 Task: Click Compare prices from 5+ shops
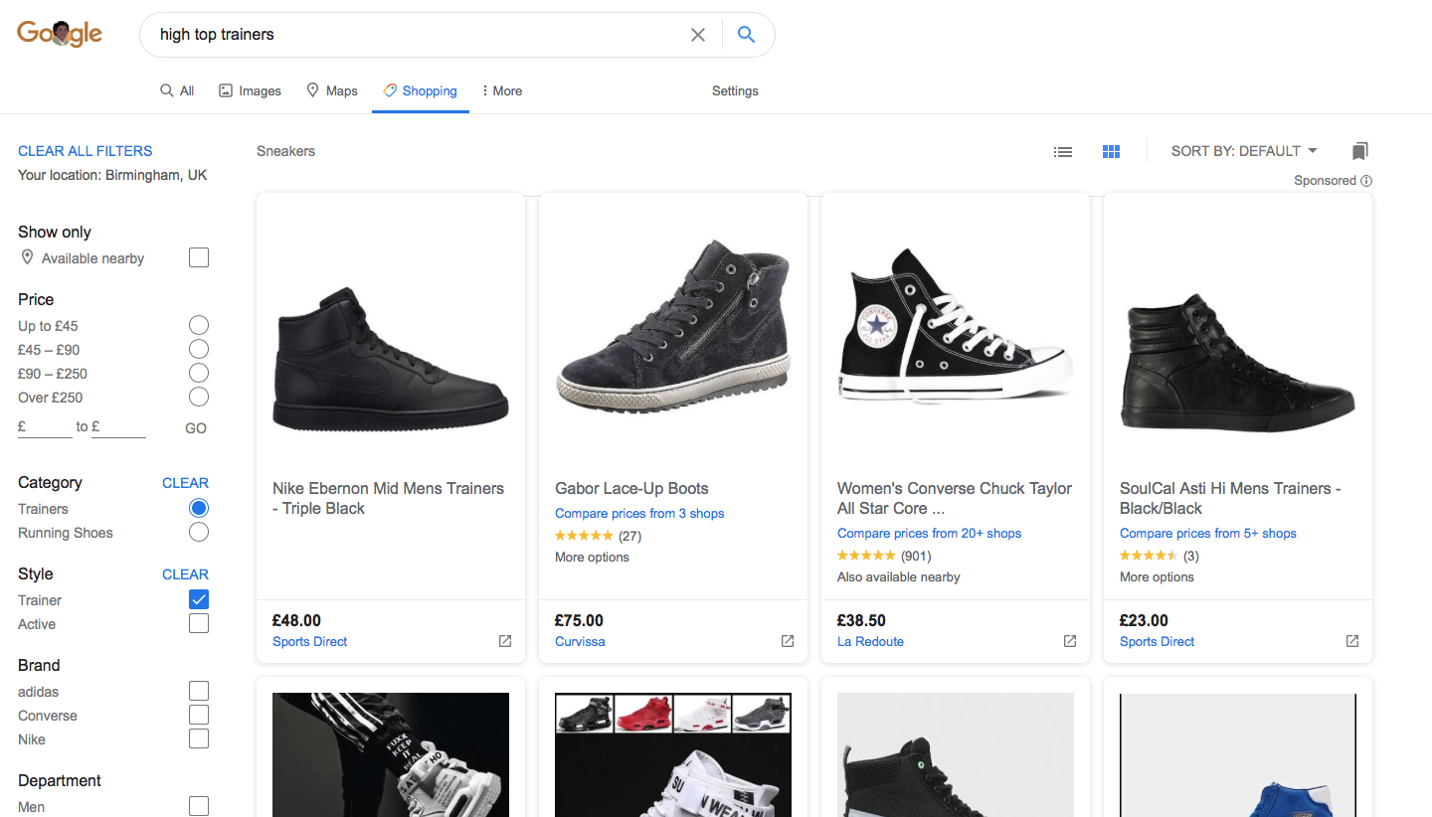click(1208, 534)
